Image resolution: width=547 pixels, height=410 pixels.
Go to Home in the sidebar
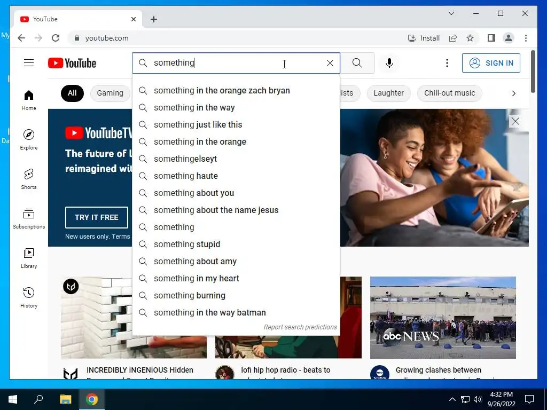(x=29, y=100)
